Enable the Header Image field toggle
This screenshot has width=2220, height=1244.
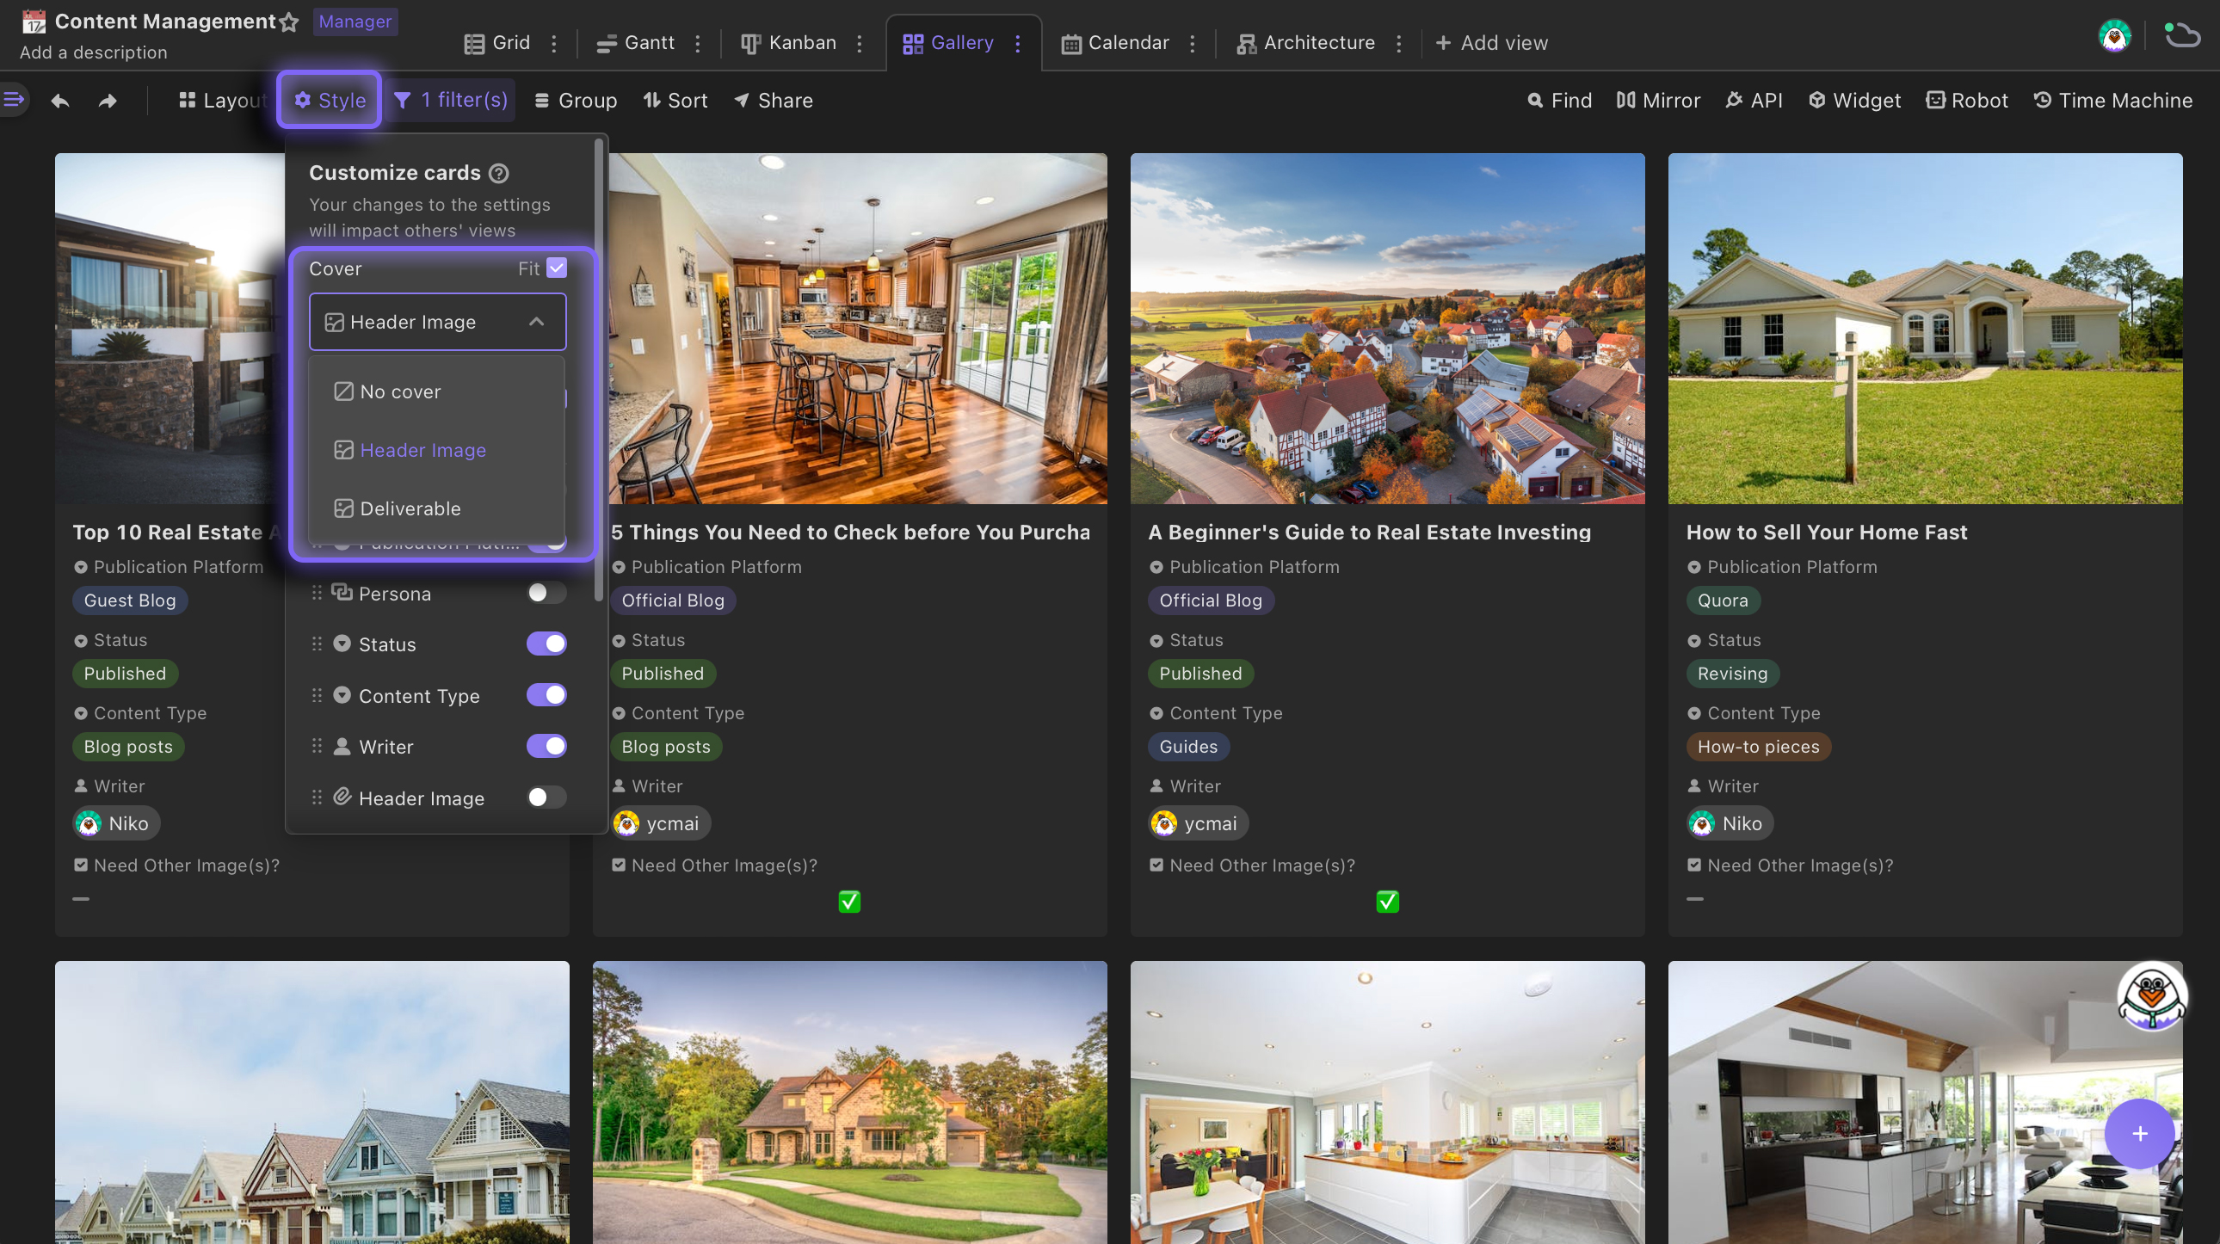tap(546, 797)
